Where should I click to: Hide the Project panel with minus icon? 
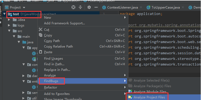coord(96,7)
